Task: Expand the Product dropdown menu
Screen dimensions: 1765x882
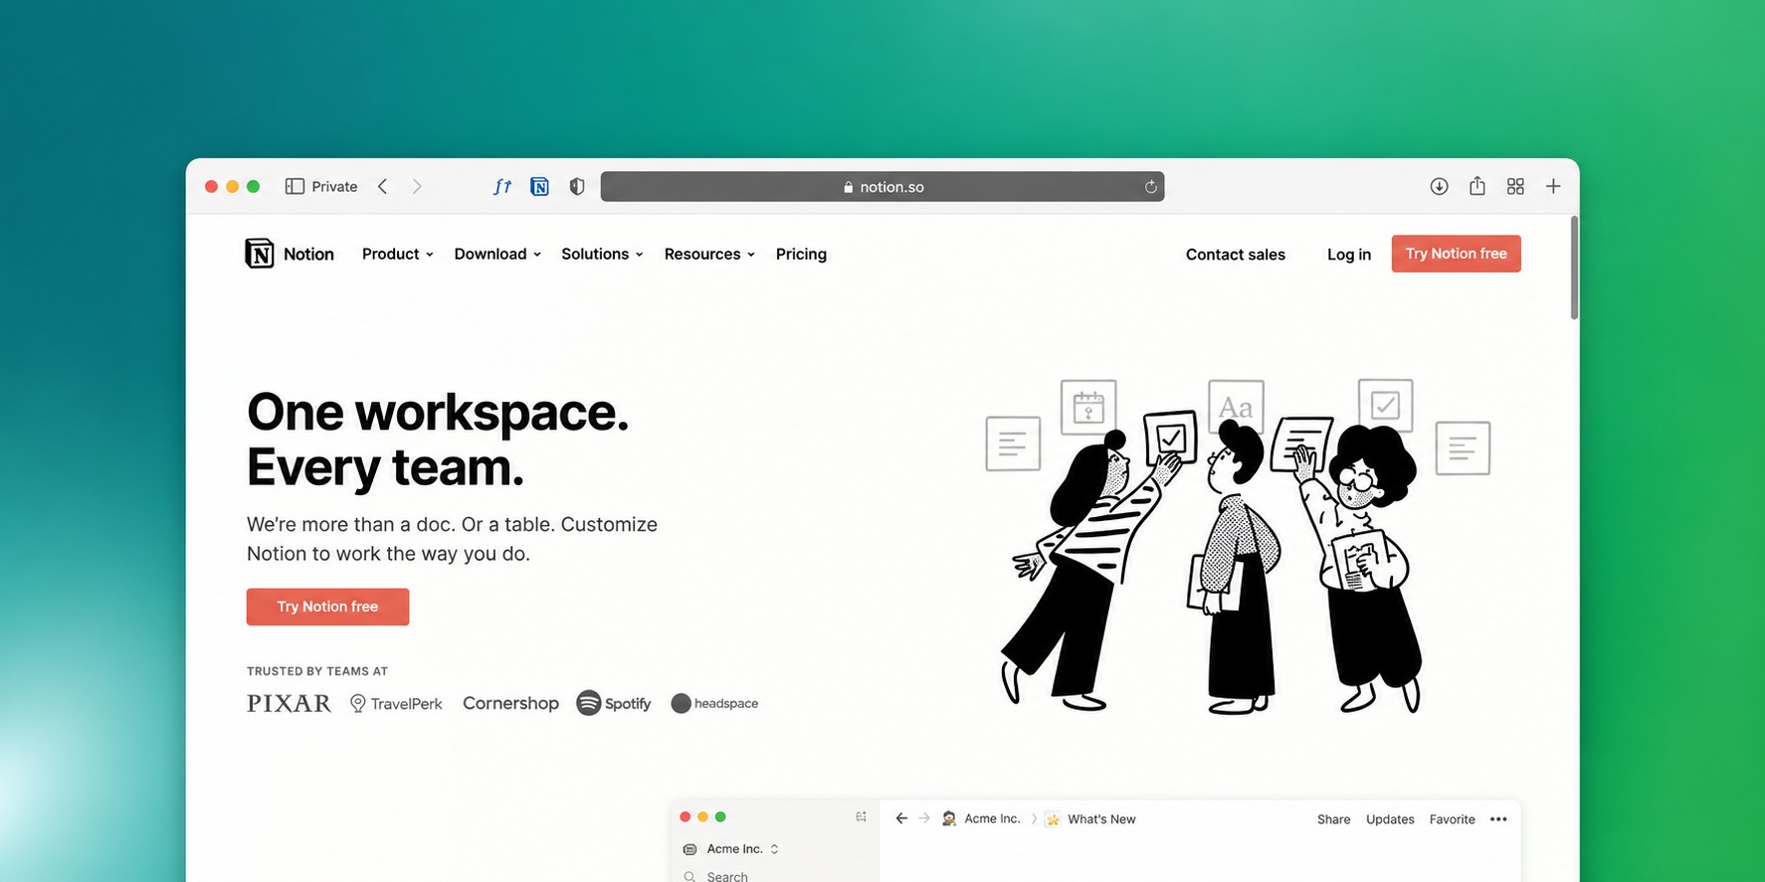Action: pyautogui.click(x=398, y=254)
